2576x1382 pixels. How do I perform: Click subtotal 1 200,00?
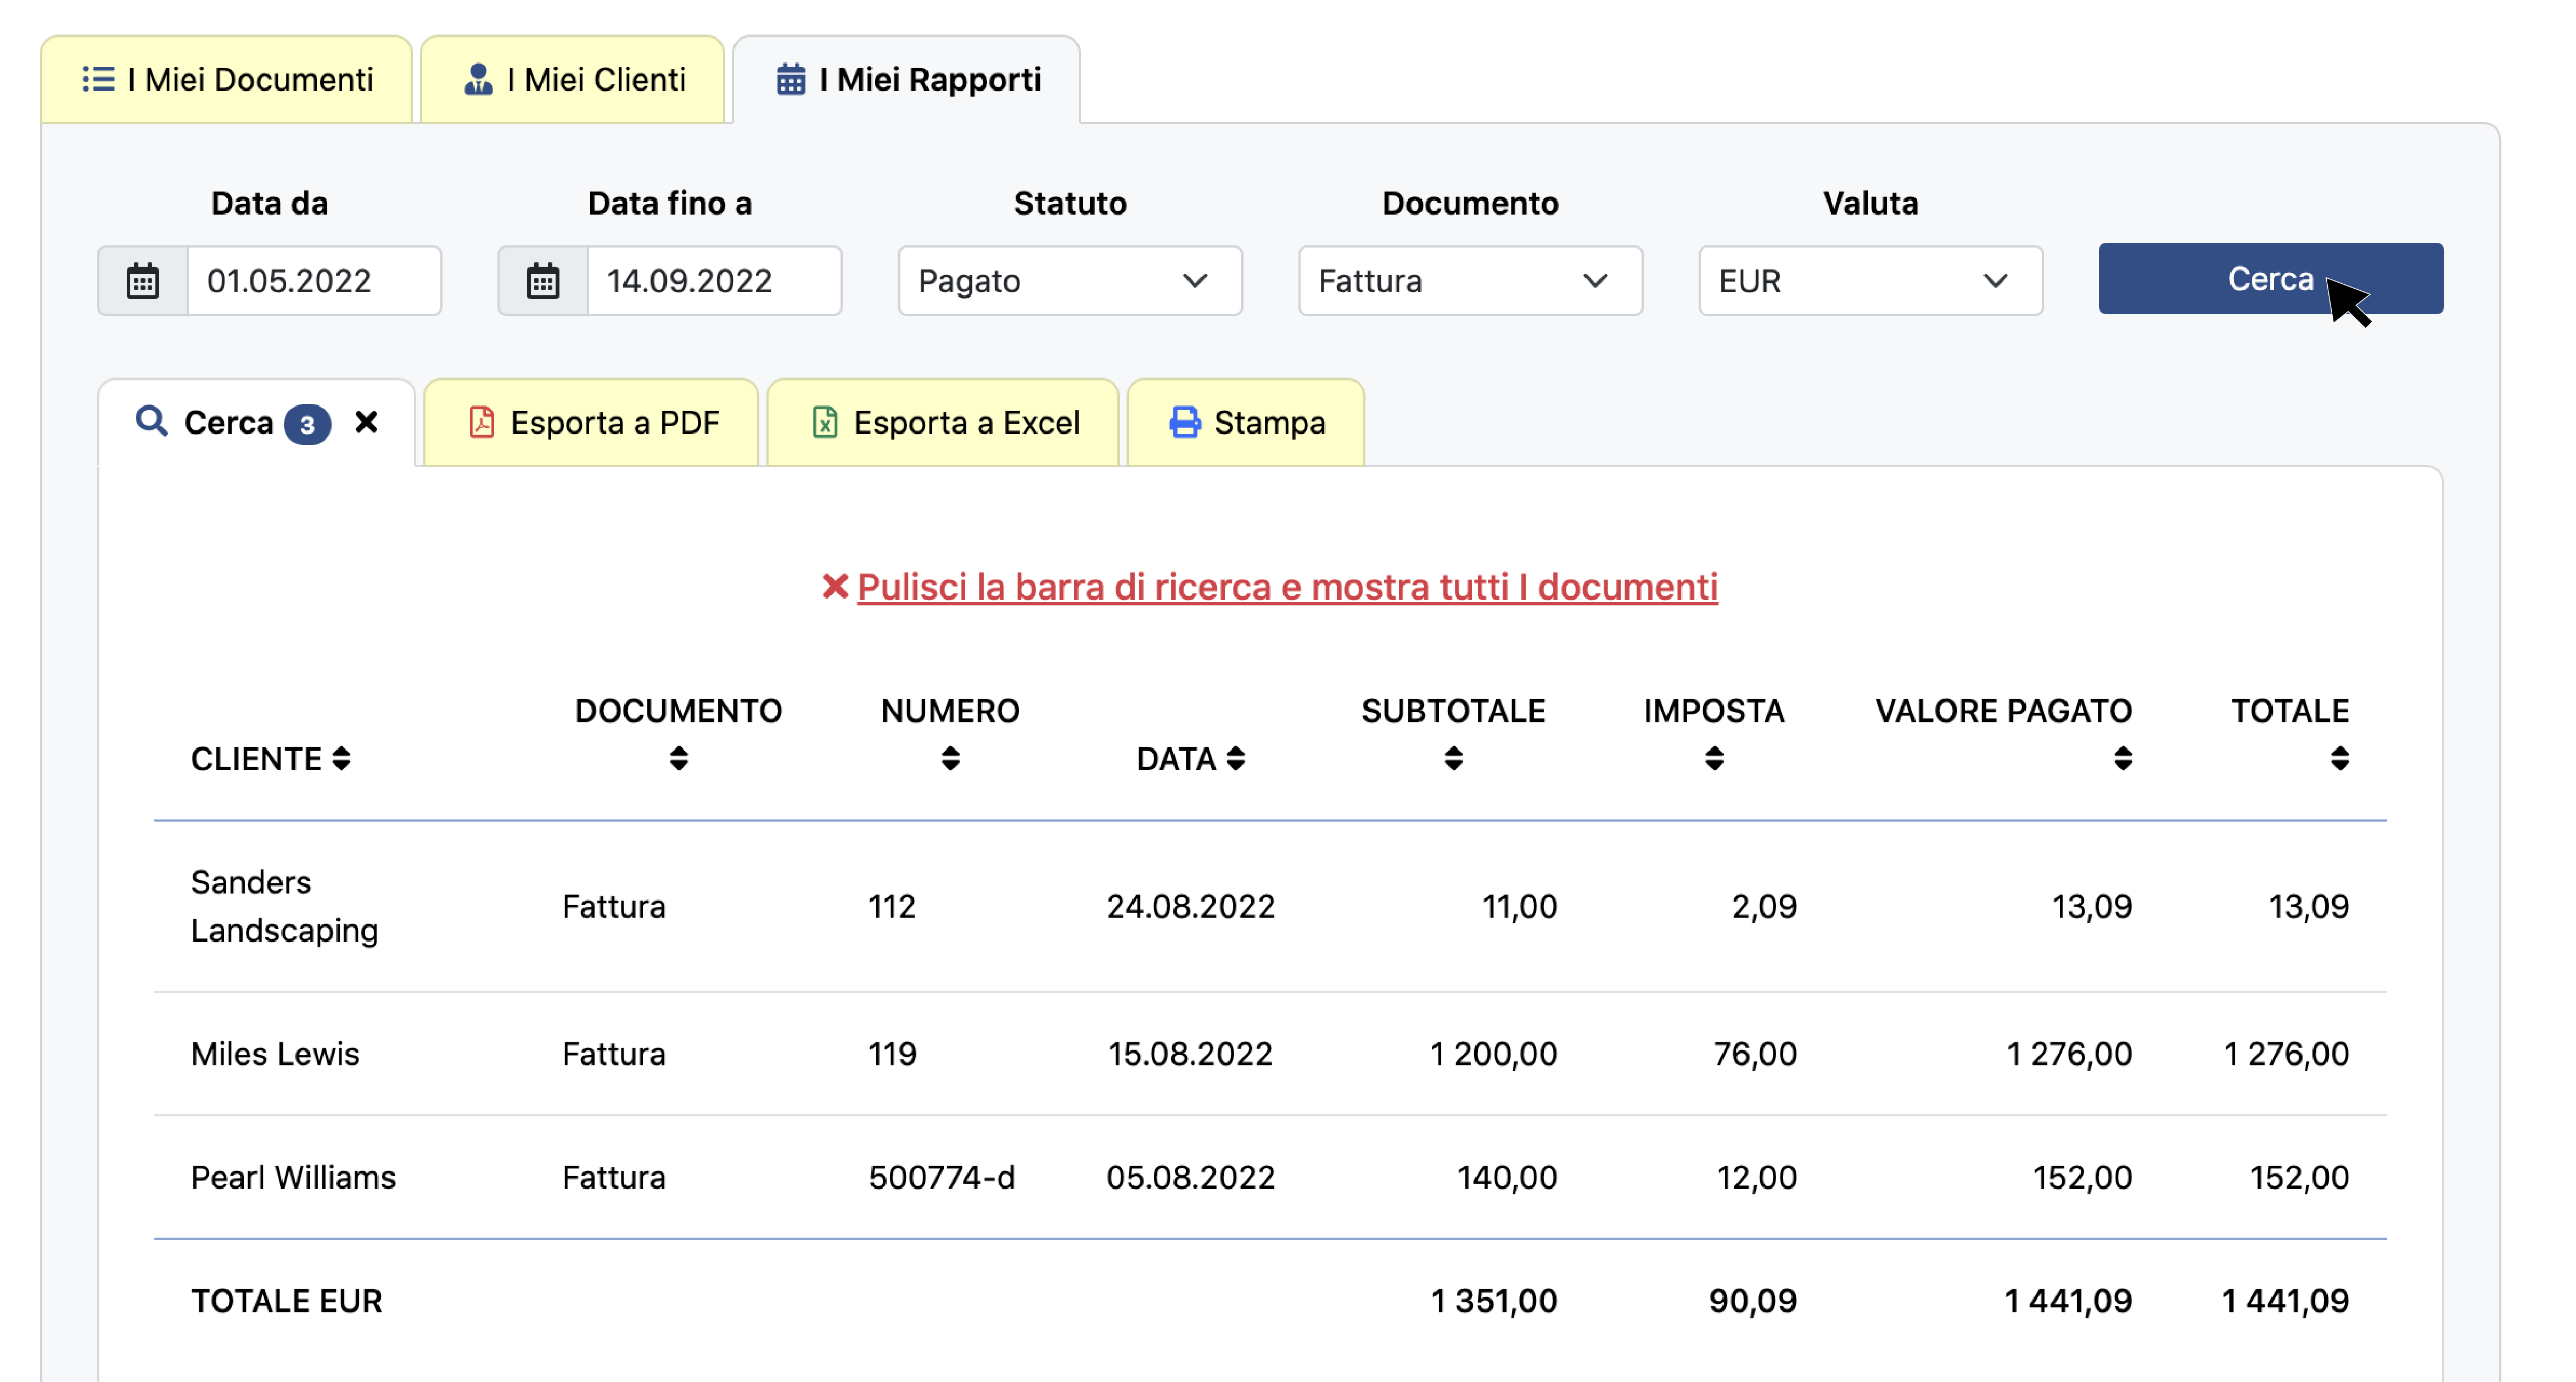point(1493,1054)
